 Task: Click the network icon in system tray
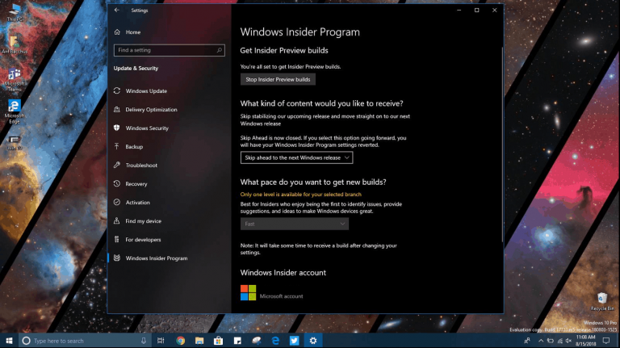(559, 341)
